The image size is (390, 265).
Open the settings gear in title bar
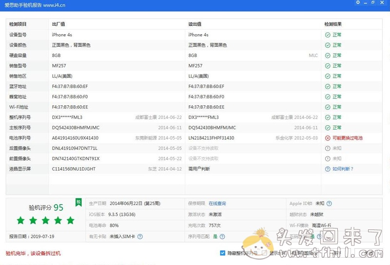358,2
